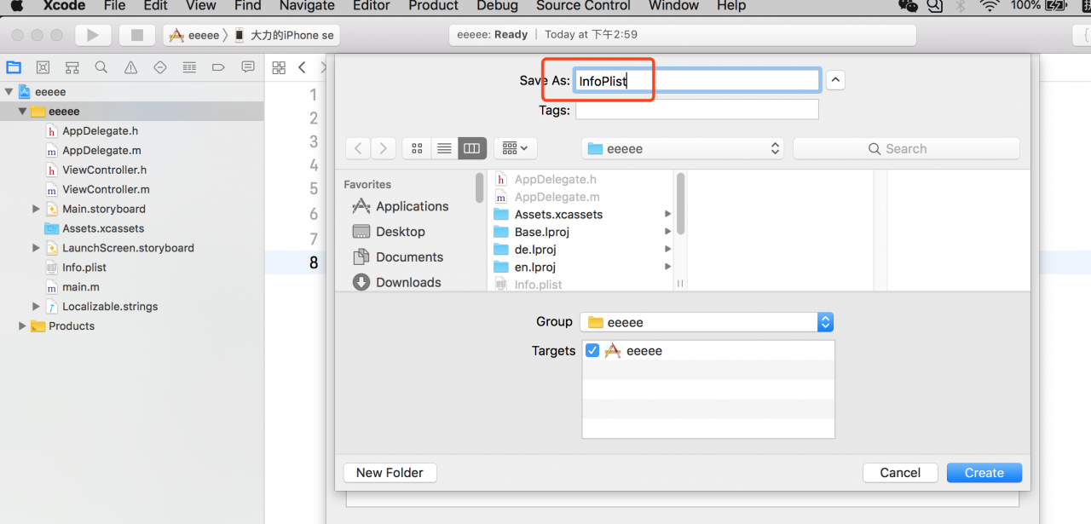Collapse the eeeee group folder in navigator

[22, 112]
